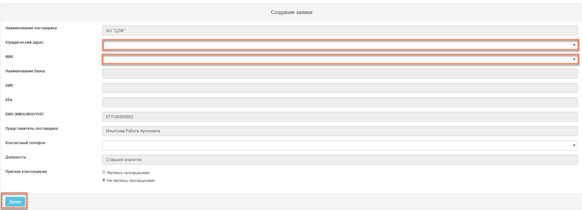Click the arrow icon of Контактный телефон
Screen dimensions: 582x210
pyautogui.click(x=574, y=145)
